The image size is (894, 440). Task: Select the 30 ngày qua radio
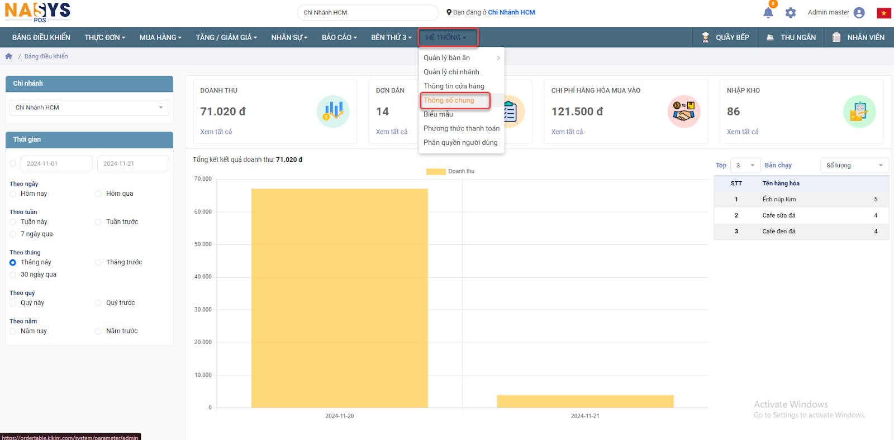coord(13,274)
